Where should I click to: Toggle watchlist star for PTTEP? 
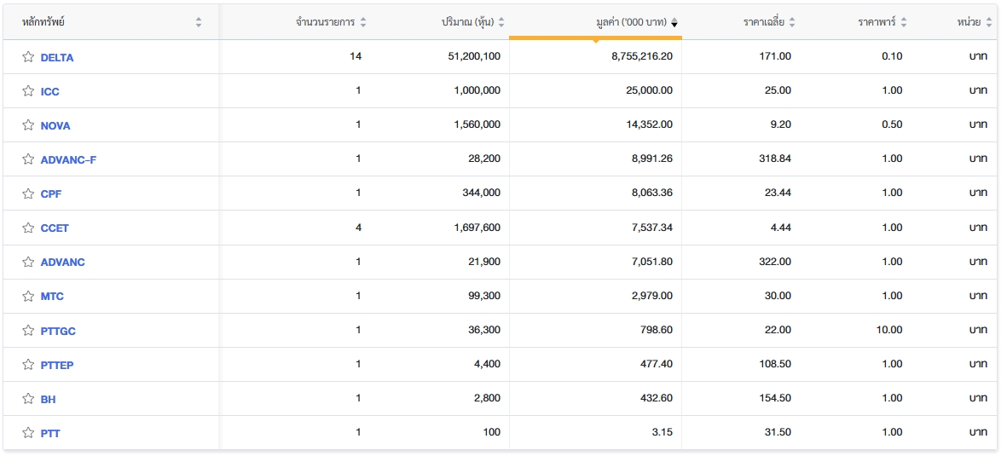[28, 365]
